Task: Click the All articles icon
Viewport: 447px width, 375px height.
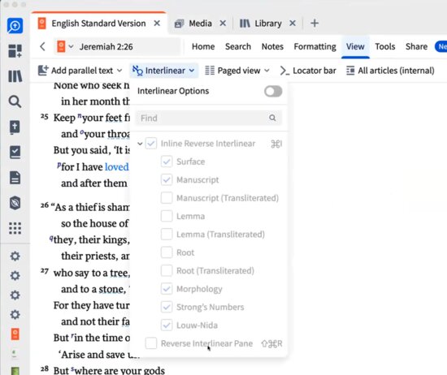Action: coord(350,71)
